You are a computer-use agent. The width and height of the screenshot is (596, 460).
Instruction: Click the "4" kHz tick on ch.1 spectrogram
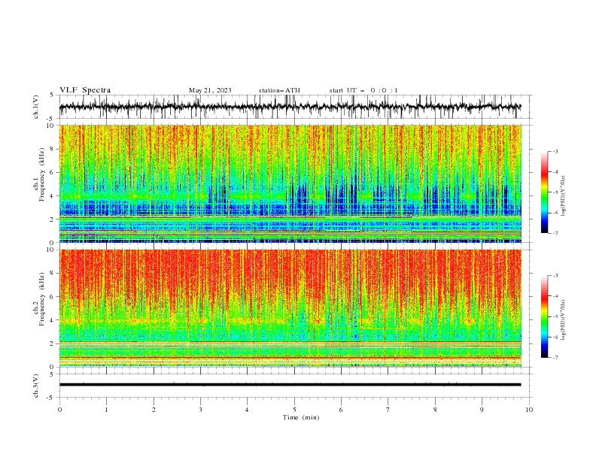pyautogui.click(x=53, y=196)
